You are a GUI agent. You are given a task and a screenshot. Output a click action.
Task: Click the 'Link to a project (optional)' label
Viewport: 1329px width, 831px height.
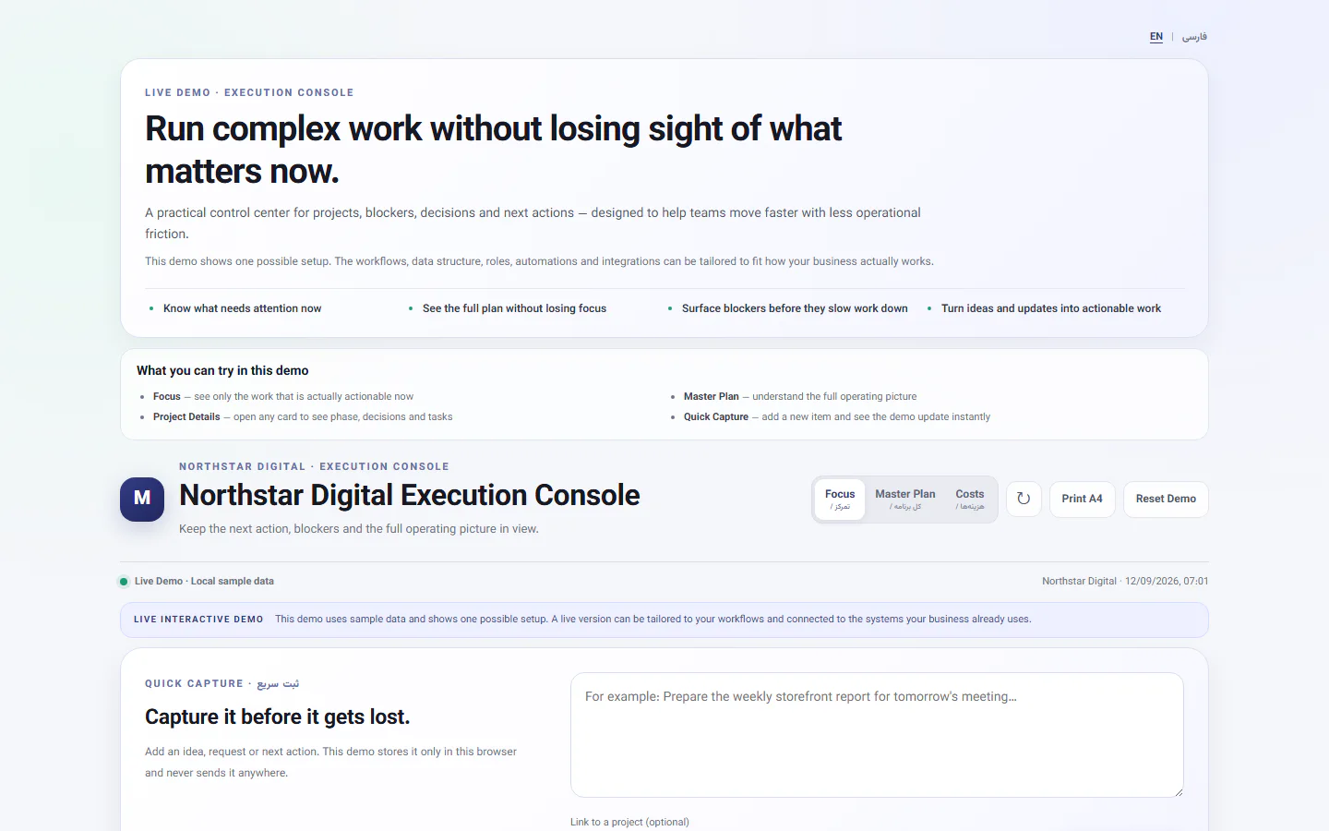629,822
